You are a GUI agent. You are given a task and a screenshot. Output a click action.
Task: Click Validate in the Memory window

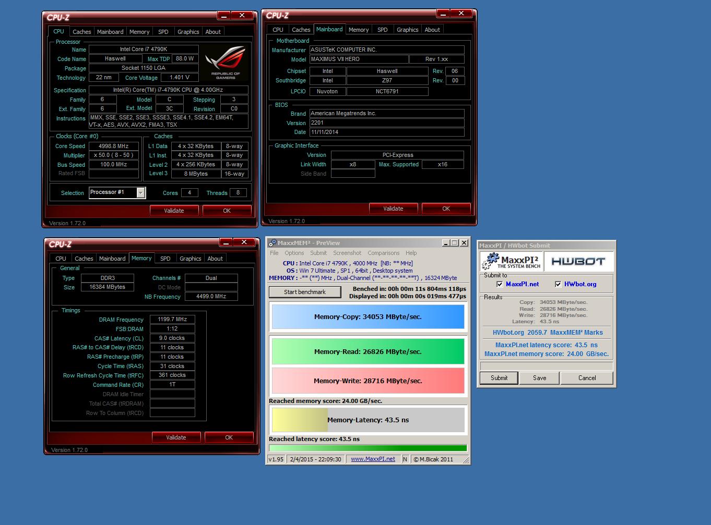point(176,437)
